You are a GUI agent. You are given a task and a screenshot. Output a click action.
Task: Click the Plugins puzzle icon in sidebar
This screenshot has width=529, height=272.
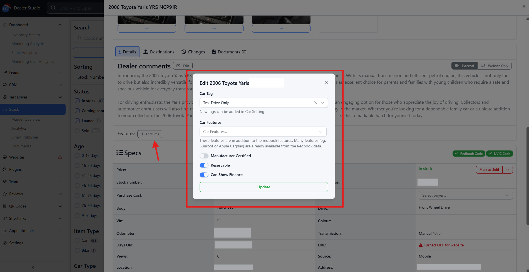coord(5,169)
